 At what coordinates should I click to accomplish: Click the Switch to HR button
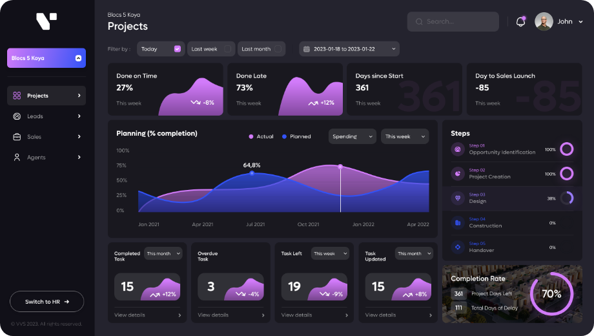46,302
